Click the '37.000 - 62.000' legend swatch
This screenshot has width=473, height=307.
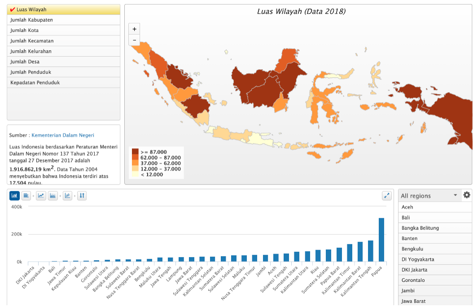135,163
